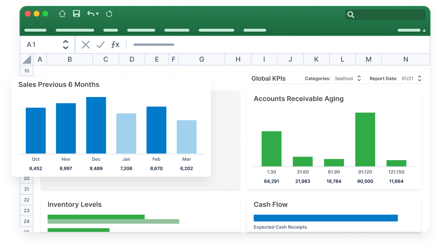
Task: Click the Home icon in title bar
Action: 62,14
